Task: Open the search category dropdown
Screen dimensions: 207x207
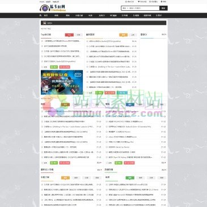Action: pyautogui.click(x=125, y=8)
